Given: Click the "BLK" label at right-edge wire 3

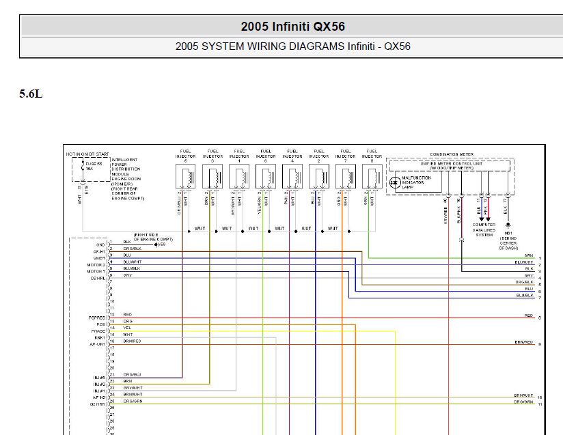Looking at the screenshot, I should (530, 269).
